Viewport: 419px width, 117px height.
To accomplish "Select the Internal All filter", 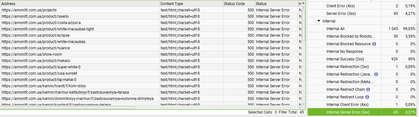I will point(362,29).
